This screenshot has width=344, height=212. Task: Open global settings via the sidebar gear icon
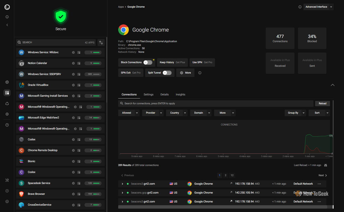point(7,114)
